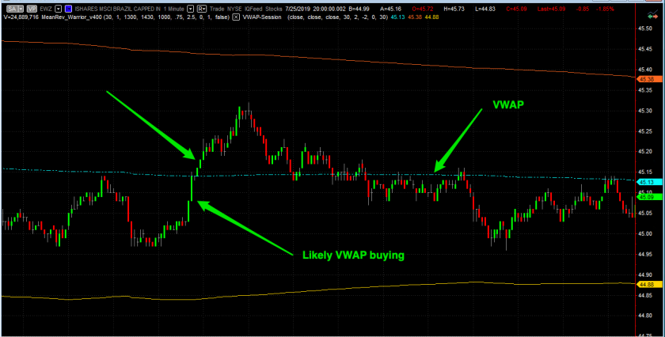Click the cyan 45.13 VWAP value
The height and width of the screenshot is (337, 665).
pyautogui.click(x=397, y=17)
